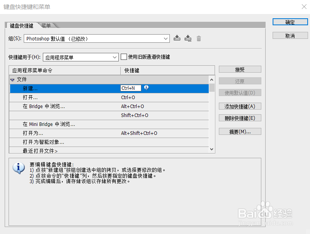Click the 接受 button
Image resolution: width=310 pixels, height=234 pixels.
(240, 69)
